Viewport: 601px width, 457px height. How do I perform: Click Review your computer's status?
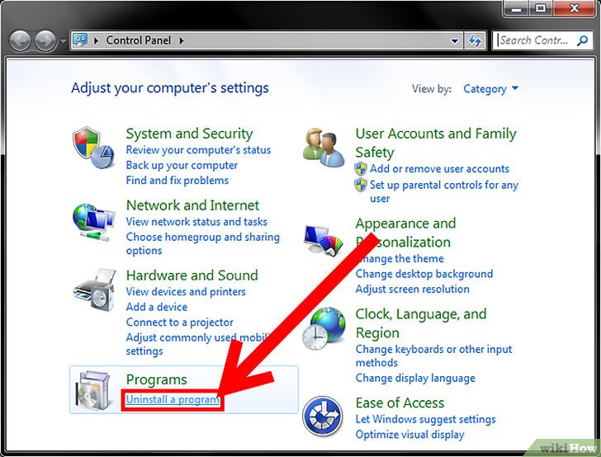[198, 150]
